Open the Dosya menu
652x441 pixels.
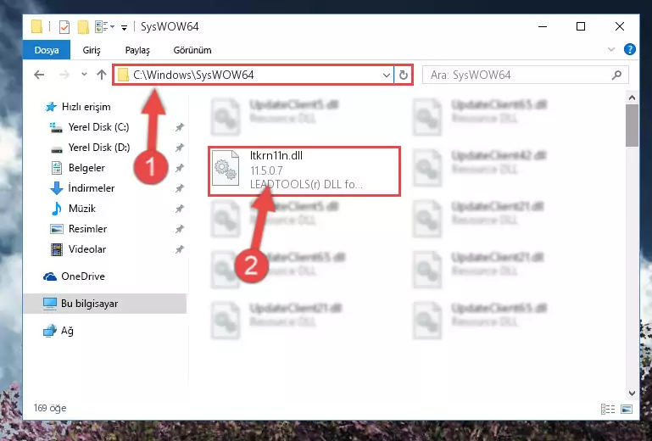tap(47, 50)
